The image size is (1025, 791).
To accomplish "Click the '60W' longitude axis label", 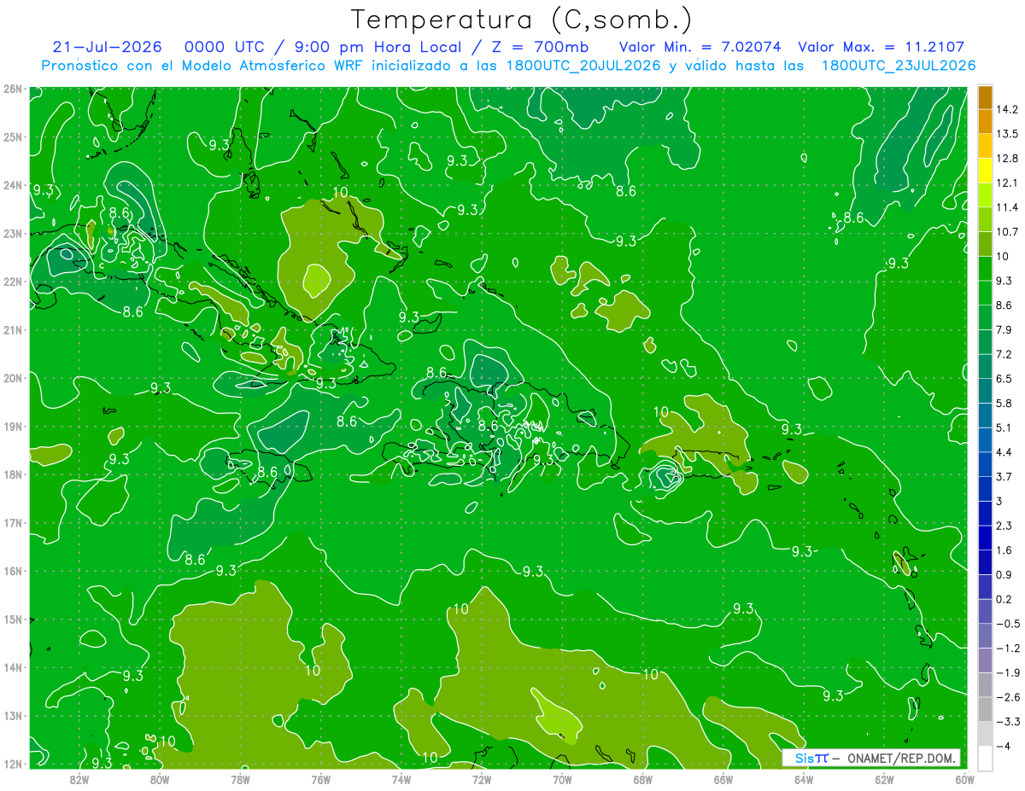I will (x=964, y=779).
